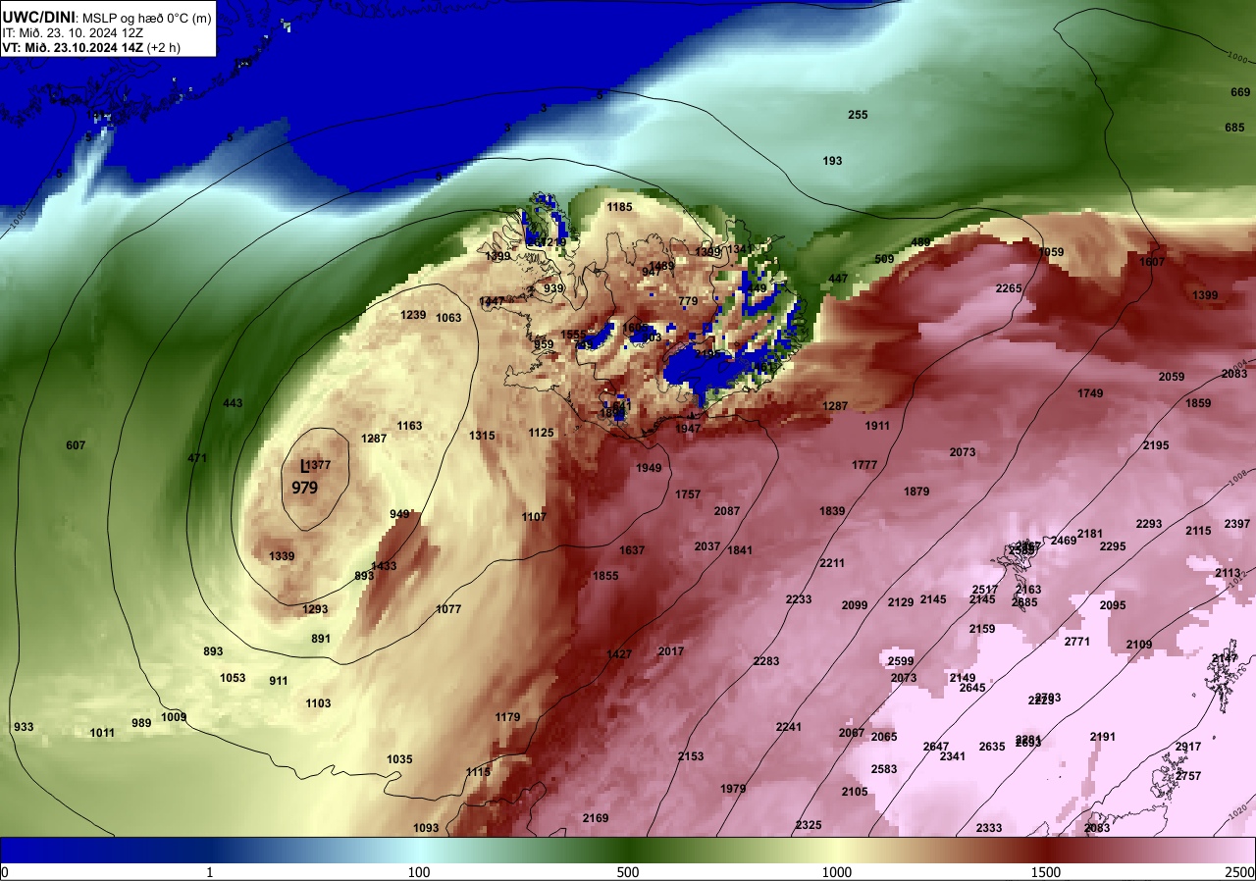The width and height of the screenshot is (1256, 881).
Task: Click the value 1839 on the map
Action: click(x=832, y=511)
